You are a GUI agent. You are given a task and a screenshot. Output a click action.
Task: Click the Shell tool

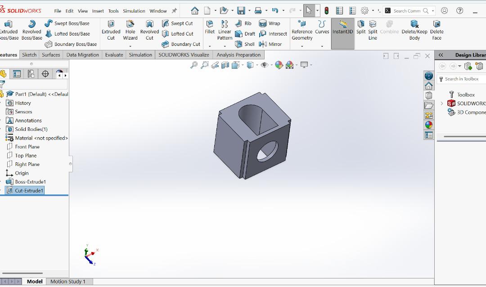click(x=244, y=44)
